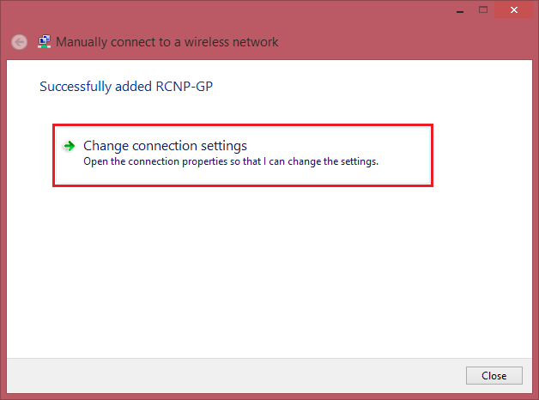Click the green arrow beside Change connection settings
Viewport: 539px width, 400px height.
pos(69,146)
